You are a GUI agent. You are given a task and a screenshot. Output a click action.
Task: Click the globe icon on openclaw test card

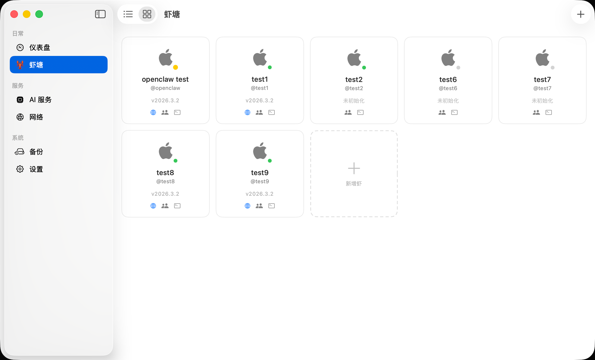point(153,112)
